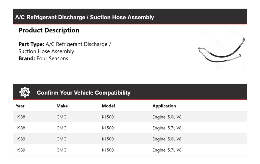This screenshot has height=164, width=260.
Task: Click the A/C Refrigerant Discharge header bar
Action: pyautogui.click(x=84, y=17)
